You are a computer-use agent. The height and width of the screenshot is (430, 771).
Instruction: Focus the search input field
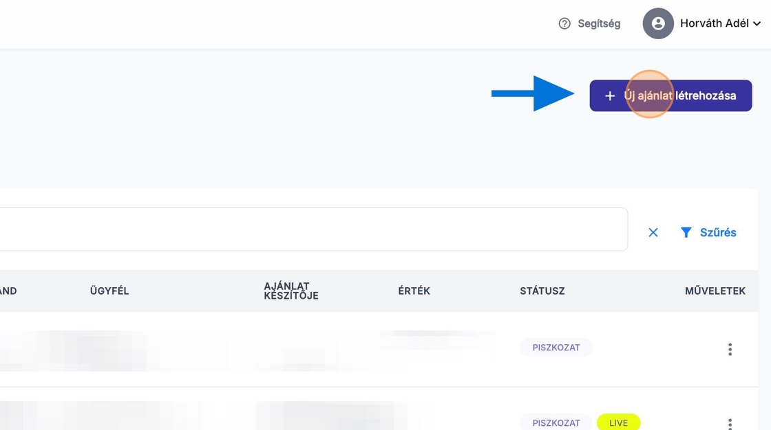click(310, 229)
